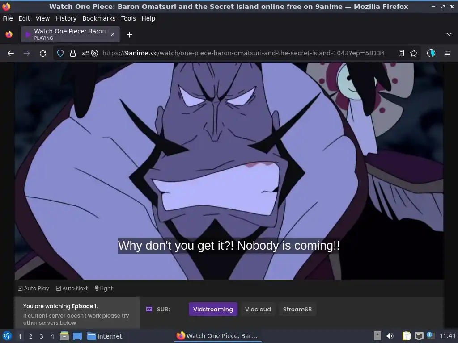Open the update notifier tray icon
The image size is (458, 343).
point(430,335)
